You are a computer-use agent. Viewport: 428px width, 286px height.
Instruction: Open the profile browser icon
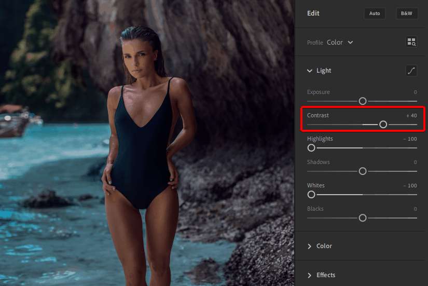coord(411,42)
